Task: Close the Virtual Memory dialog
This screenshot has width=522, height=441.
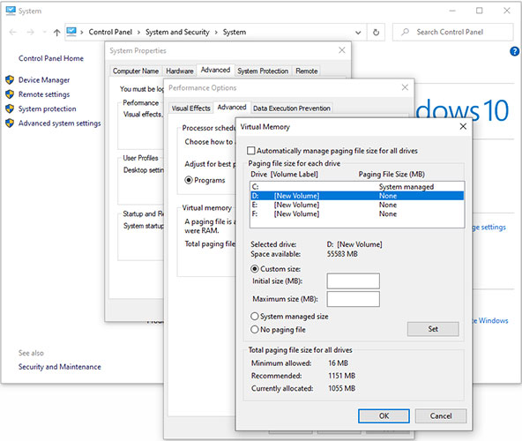Action: click(x=463, y=127)
